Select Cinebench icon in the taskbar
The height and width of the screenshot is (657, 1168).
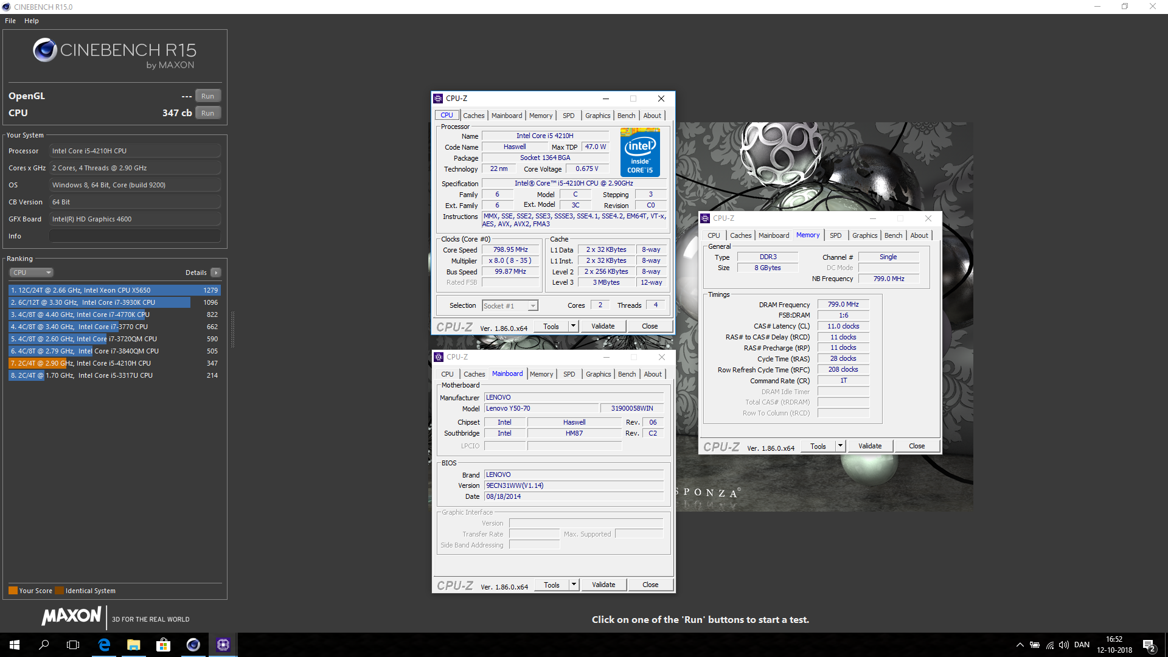(193, 645)
